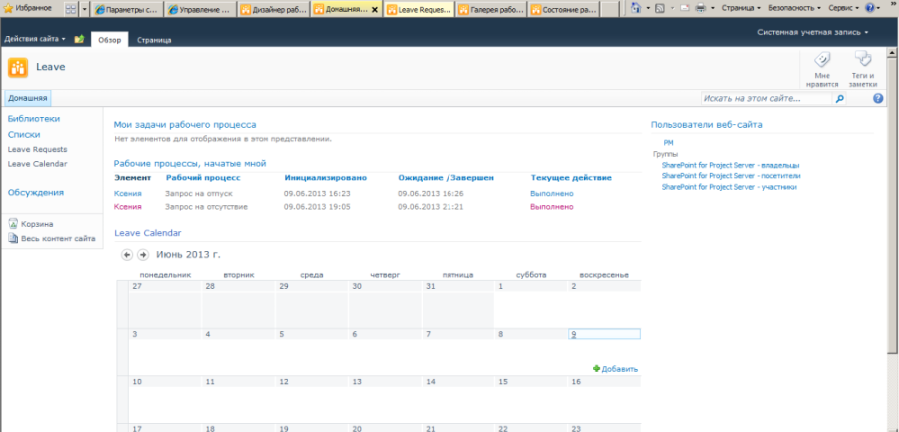Focus the Искать на этом сайте search box
899x432 pixels.
766,99
